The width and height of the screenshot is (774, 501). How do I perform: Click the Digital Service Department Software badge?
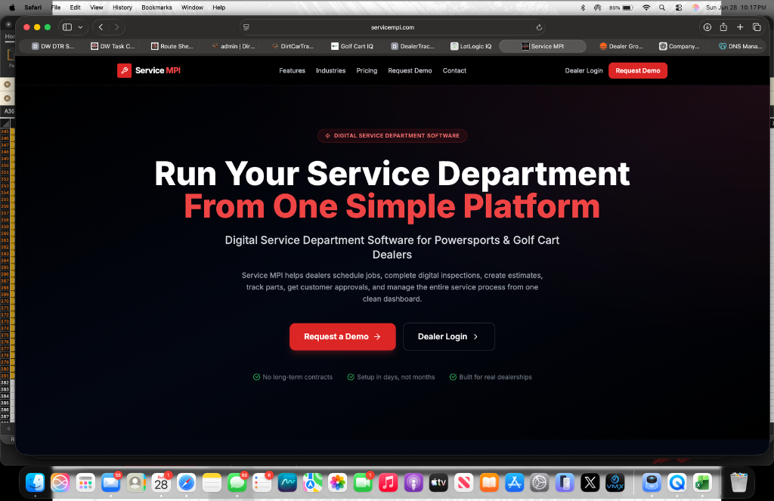click(392, 136)
